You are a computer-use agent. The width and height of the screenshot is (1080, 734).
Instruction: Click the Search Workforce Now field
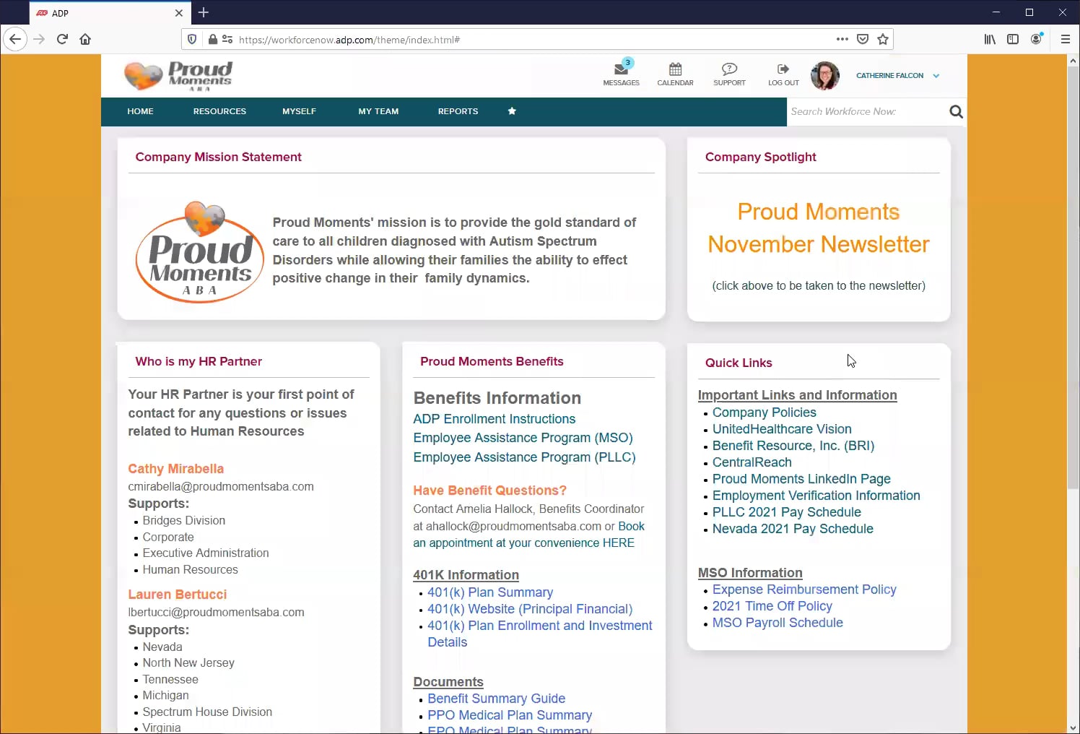click(x=866, y=111)
